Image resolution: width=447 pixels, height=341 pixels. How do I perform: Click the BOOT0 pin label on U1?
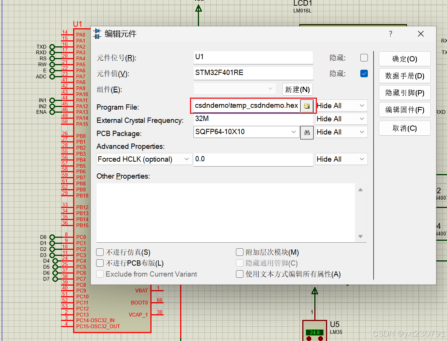pos(139,303)
